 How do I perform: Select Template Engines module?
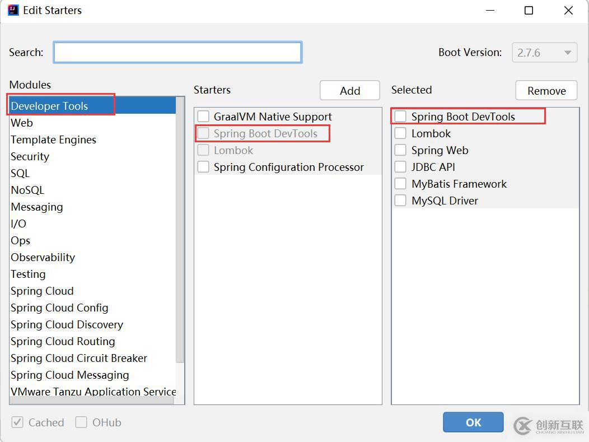point(92,140)
